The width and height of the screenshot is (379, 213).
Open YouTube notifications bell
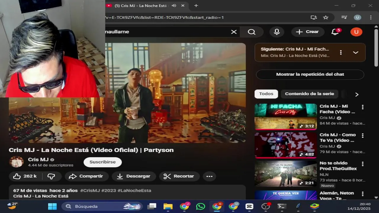pos(335,32)
